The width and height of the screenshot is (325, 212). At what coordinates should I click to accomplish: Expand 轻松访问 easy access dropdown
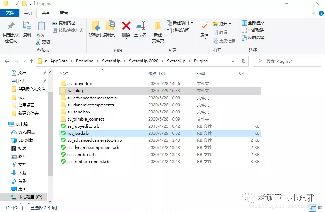pos(192,30)
